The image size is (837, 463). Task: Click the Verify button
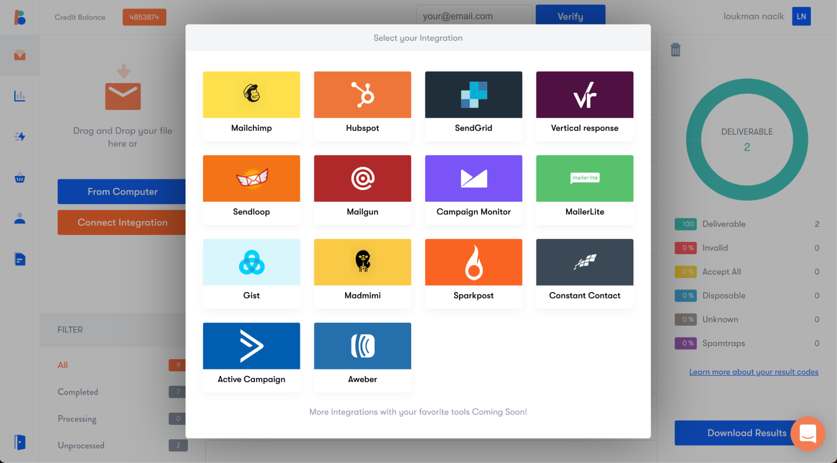[x=570, y=15]
